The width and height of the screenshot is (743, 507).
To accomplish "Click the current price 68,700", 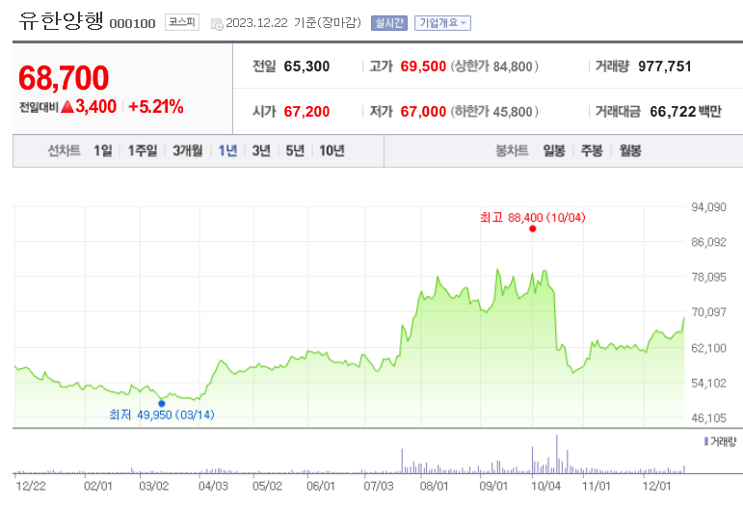I will tap(64, 78).
